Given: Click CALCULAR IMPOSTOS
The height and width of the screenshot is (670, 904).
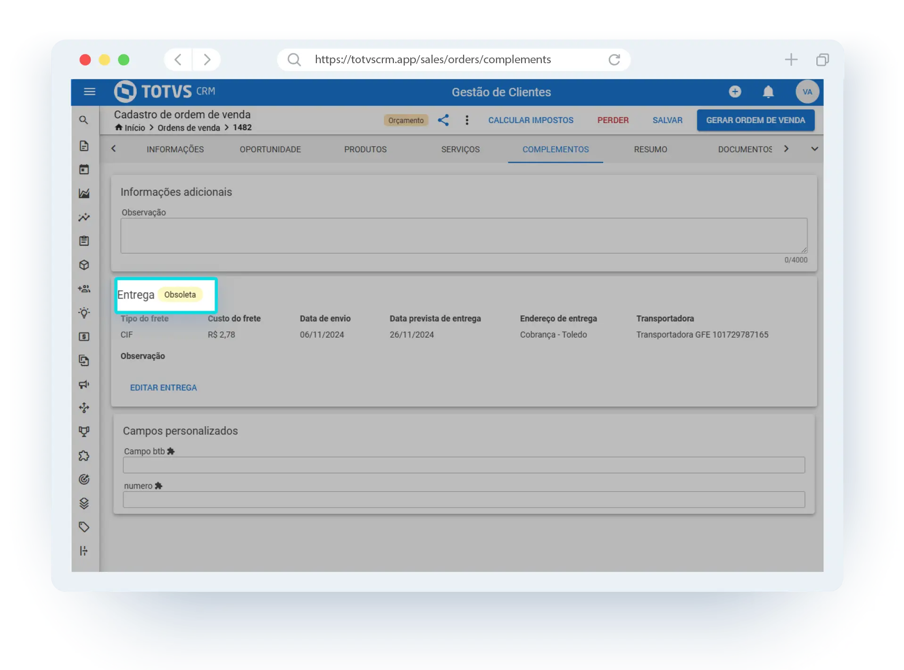Looking at the screenshot, I should point(531,120).
